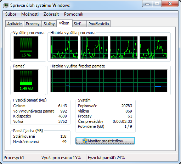This screenshot has width=181, height=164.
Task: Click the first CPU core history graph
Action: pyautogui.click(x=64, y=48)
